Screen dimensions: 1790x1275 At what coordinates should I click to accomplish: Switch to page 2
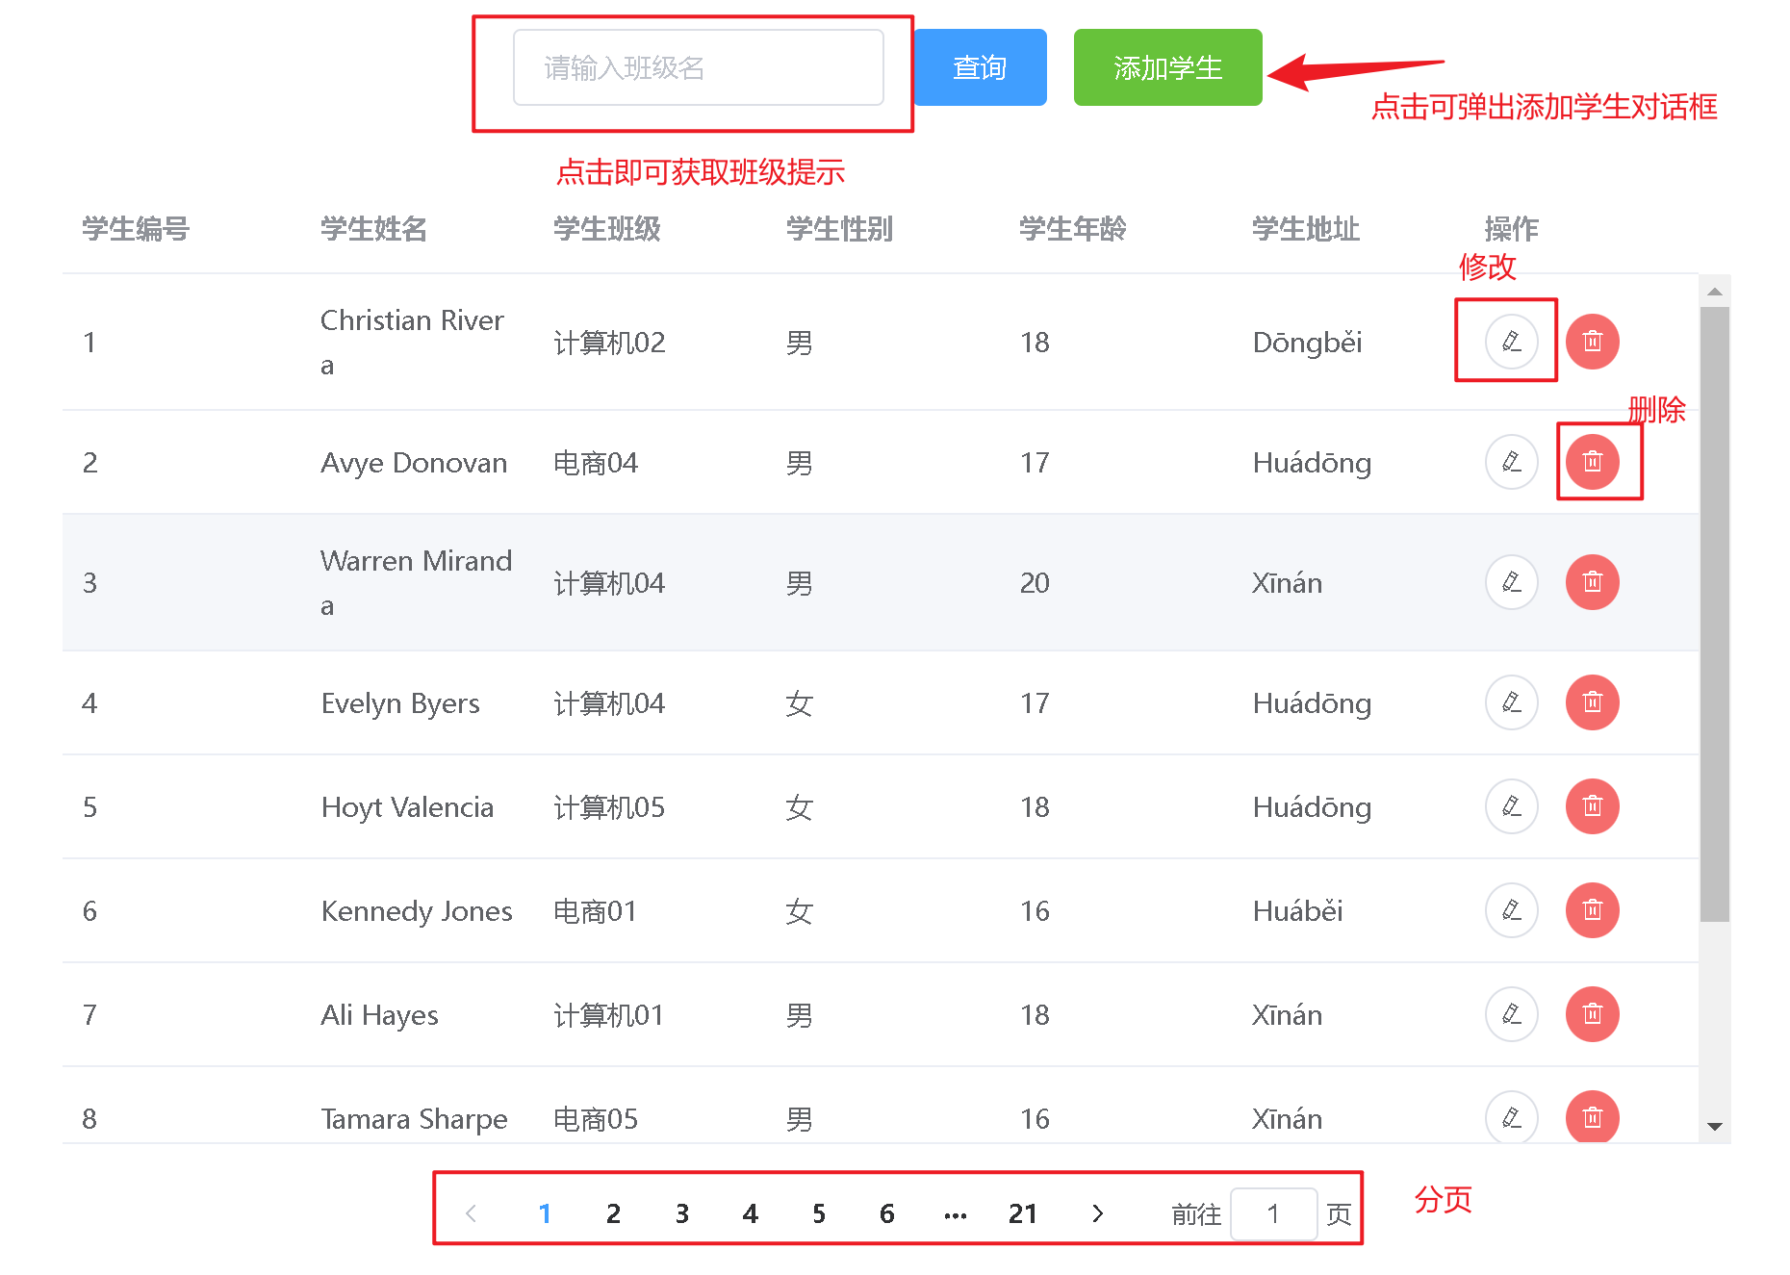tap(613, 1213)
